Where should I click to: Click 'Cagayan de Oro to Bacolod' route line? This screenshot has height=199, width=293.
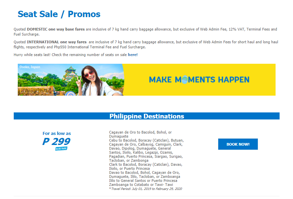140,134
